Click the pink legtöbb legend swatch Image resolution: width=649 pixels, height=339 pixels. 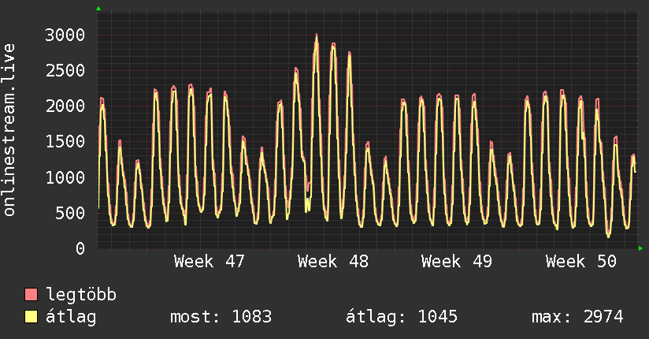(x=31, y=295)
